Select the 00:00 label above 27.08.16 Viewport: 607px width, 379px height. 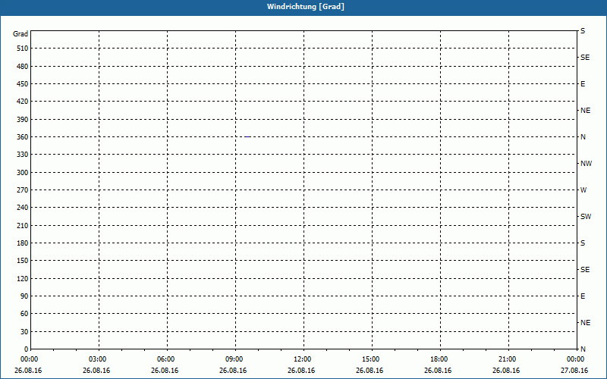pos(576,359)
